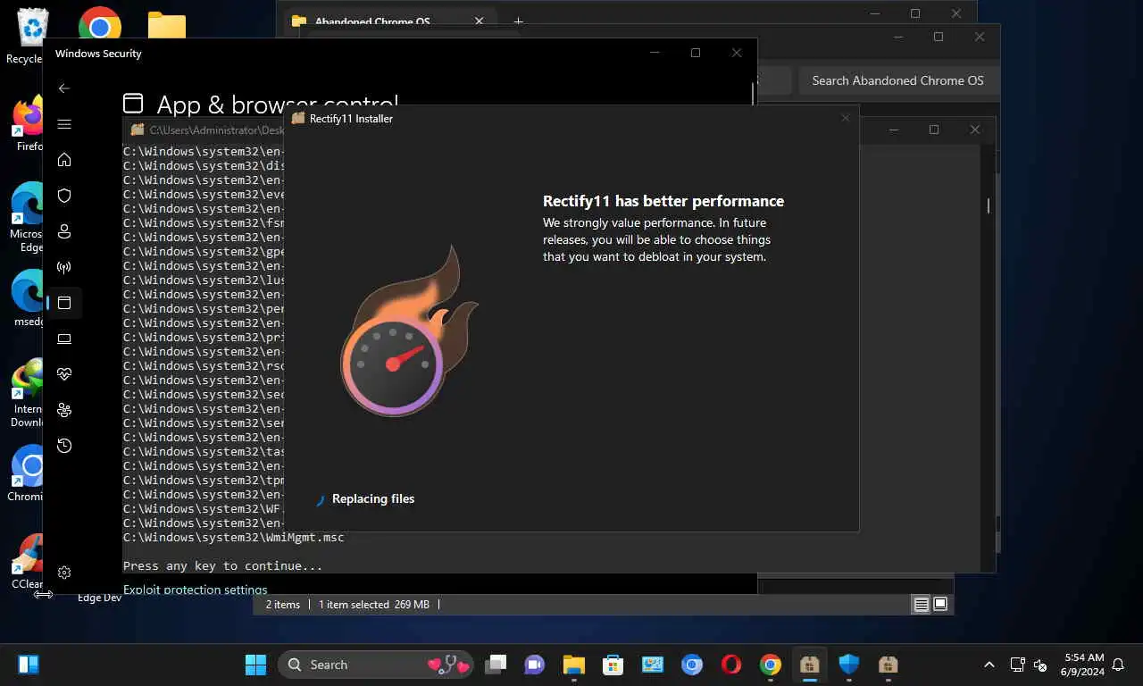This screenshot has width=1143, height=686.
Task: Close the Abandoned Chrome OS tab
Action: coord(480,21)
